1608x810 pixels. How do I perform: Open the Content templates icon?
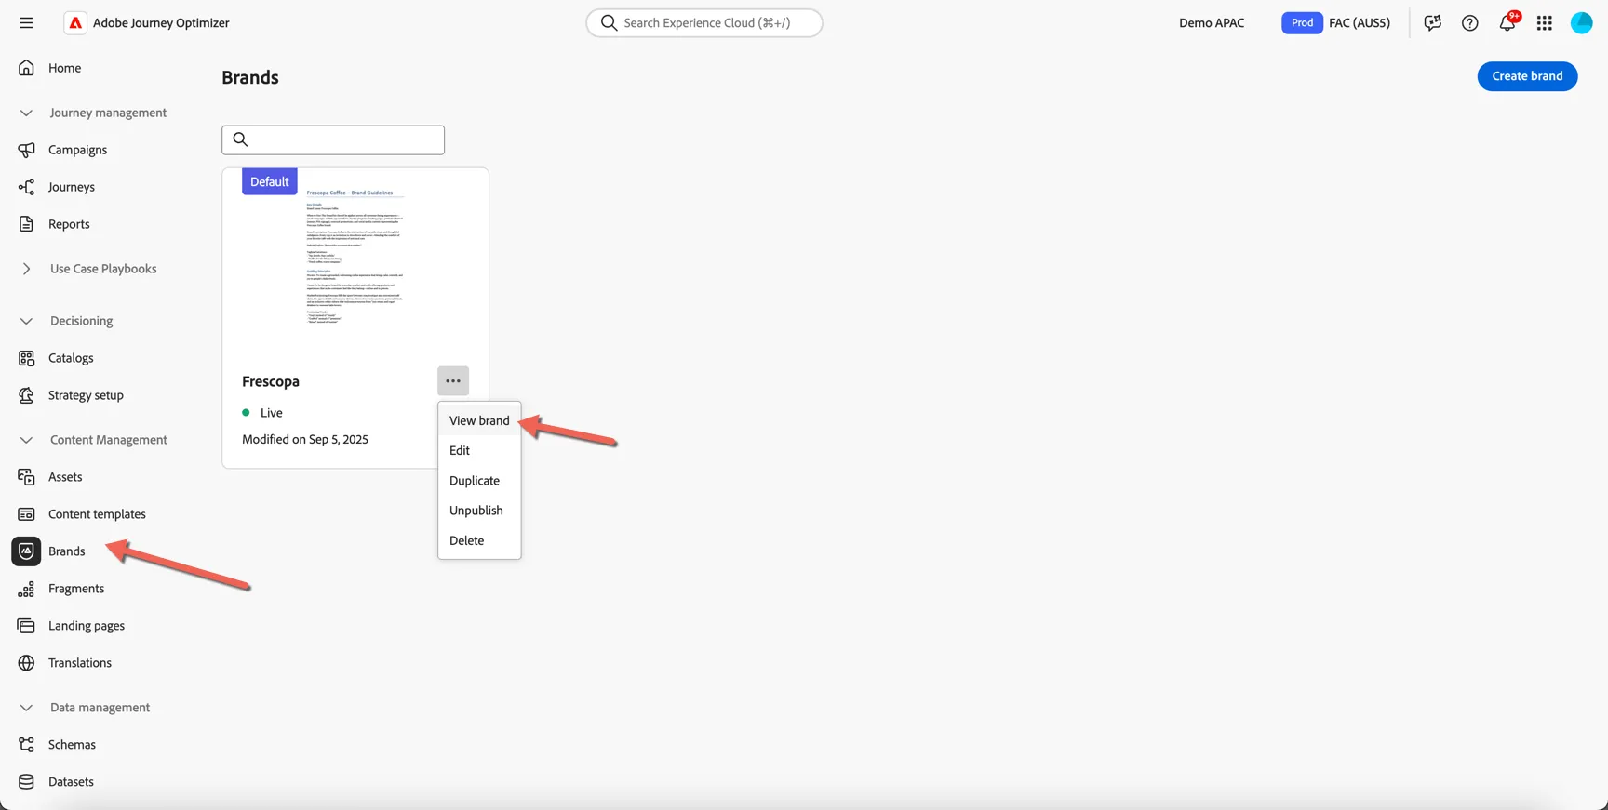26,514
